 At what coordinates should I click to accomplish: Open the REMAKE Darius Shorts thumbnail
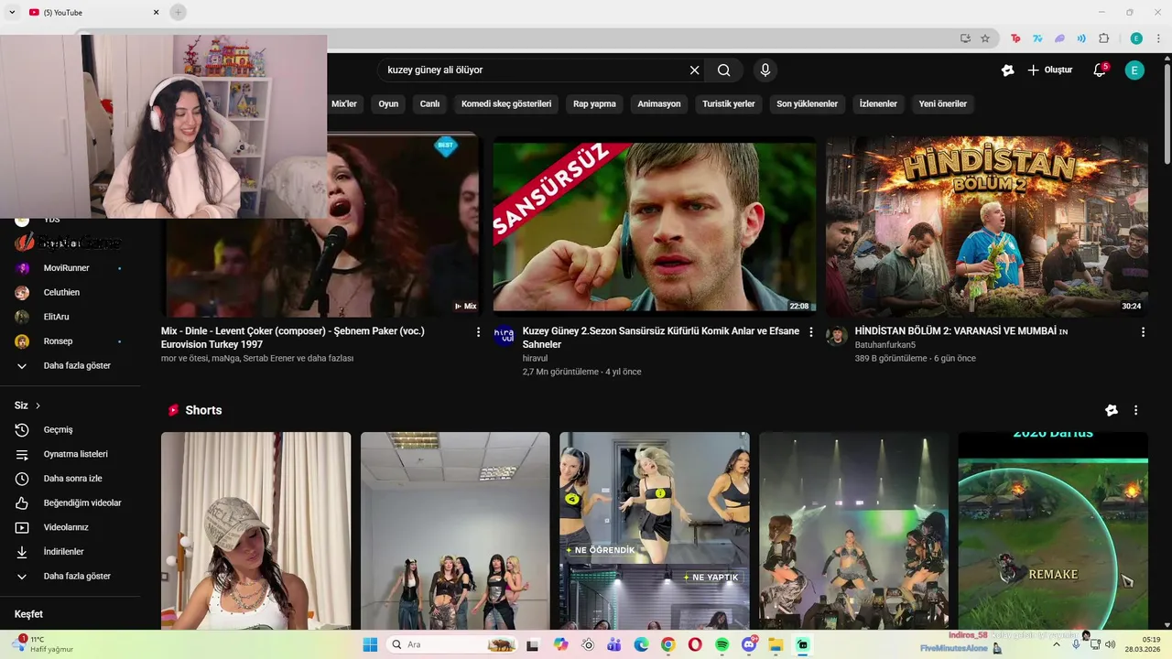[x=1053, y=531]
